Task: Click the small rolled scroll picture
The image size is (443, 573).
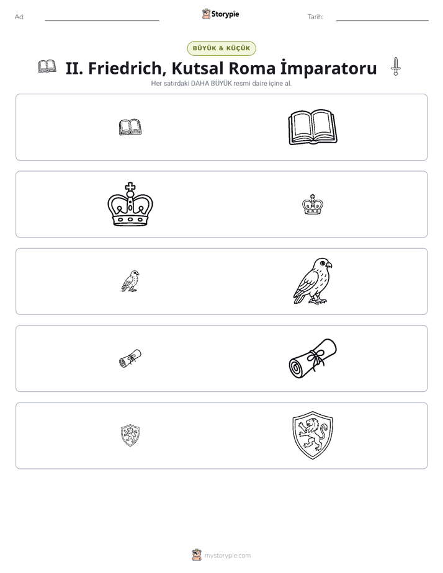Action: coord(130,358)
